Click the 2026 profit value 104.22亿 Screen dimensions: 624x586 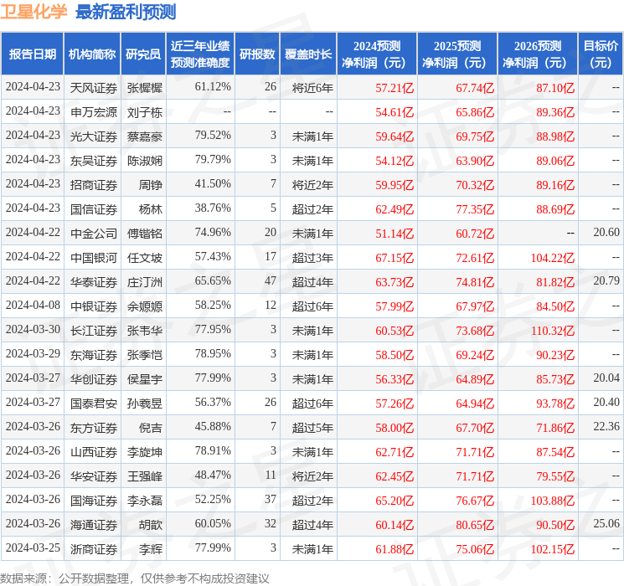click(552, 258)
